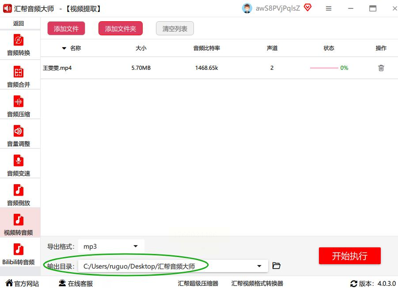Go back with the 返回 button
This screenshot has height=288, width=398.
pos(19,23)
